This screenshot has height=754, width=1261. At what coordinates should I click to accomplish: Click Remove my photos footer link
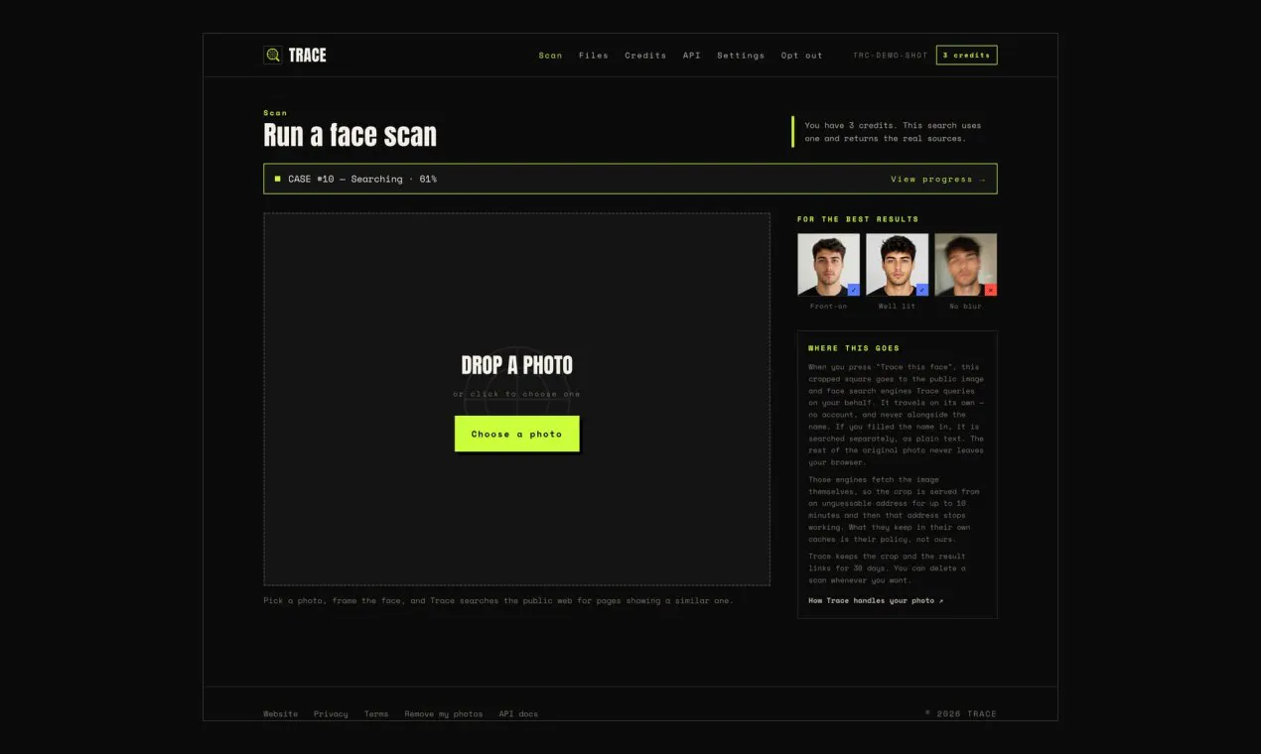point(444,713)
